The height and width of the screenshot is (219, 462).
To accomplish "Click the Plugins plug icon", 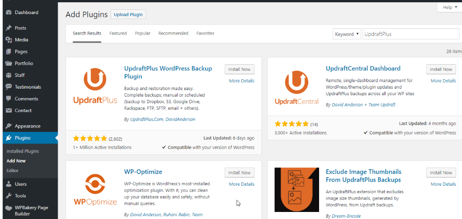I will pos(9,138).
